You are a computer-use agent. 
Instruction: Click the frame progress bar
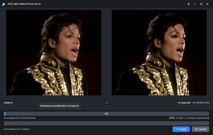(x=106, y=114)
